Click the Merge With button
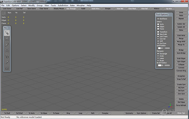Image resolution: width=189 pixels, height=119 pixels. (181, 42)
